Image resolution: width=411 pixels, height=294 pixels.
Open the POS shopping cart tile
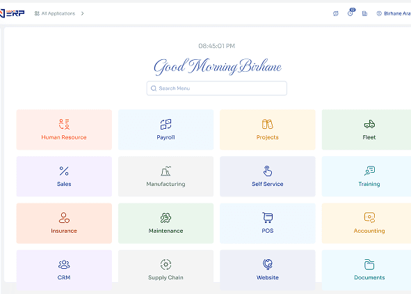coord(267,223)
